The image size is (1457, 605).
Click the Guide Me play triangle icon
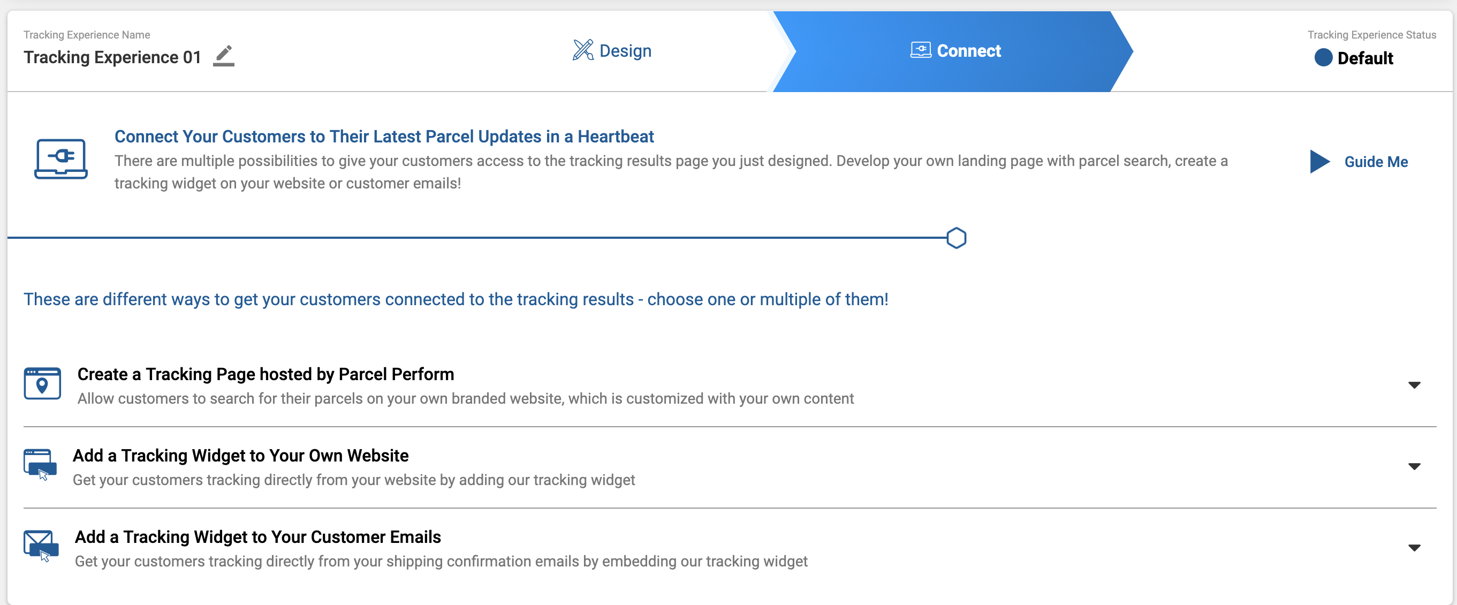1319,162
